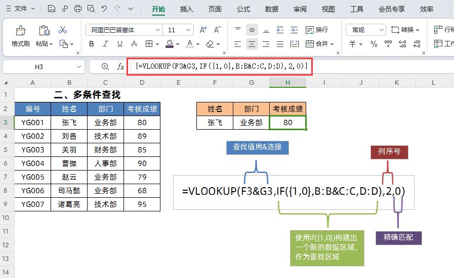Switch to the 插入 (Insert) tab
Screen dimensions: 454x278
tap(187, 9)
